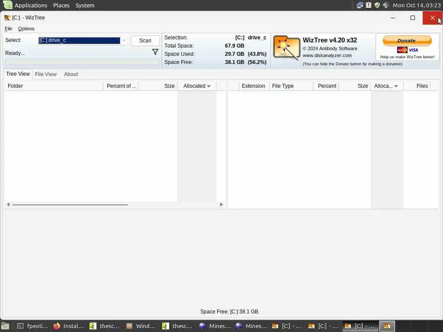Click the Scan button

tap(145, 40)
